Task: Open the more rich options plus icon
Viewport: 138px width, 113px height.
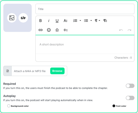Action: pos(65,30)
